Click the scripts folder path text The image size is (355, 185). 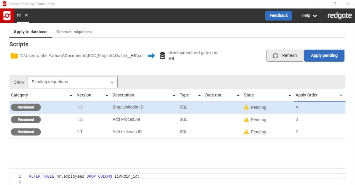[82, 56]
